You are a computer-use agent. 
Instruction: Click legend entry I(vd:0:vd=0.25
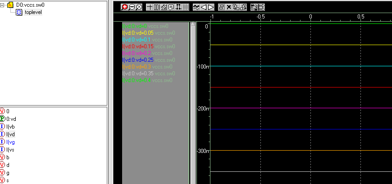point(138,60)
